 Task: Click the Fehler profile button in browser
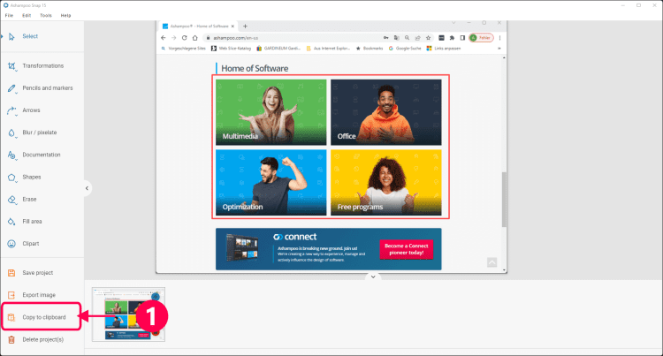[x=481, y=38]
